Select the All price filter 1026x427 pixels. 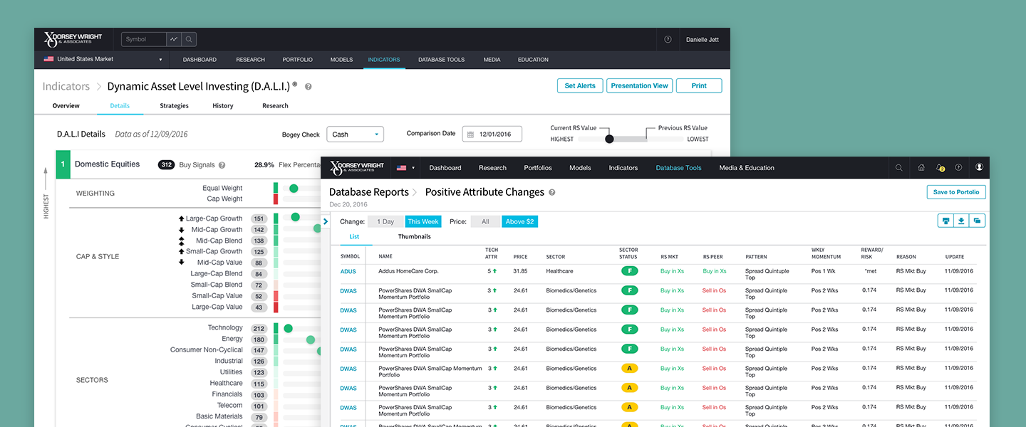(x=485, y=222)
